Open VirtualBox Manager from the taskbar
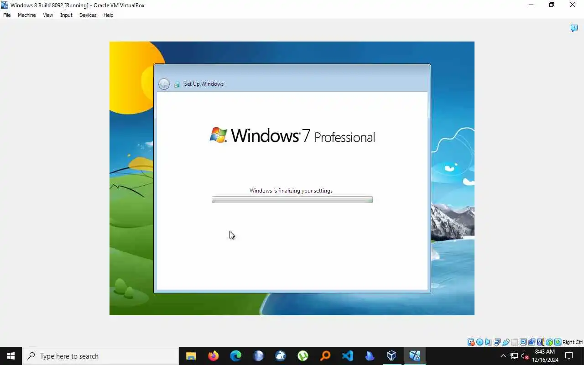The height and width of the screenshot is (365, 584). (x=392, y=356)
